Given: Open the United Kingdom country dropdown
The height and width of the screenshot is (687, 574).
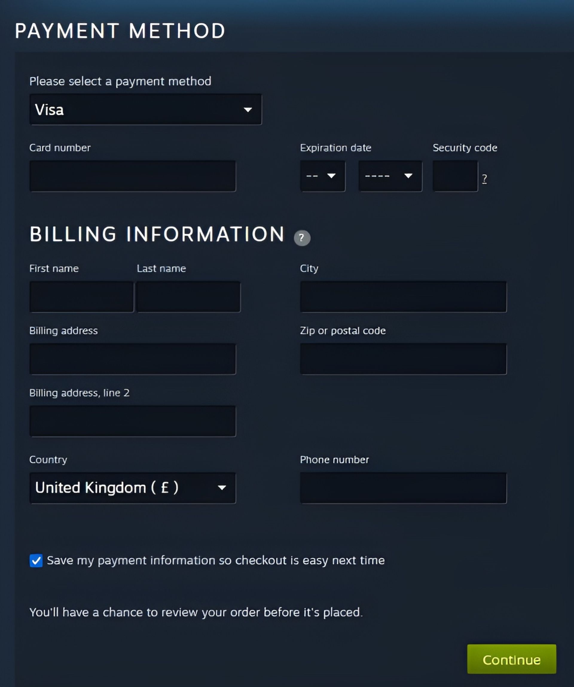Looking at the screenshot, I should [x=132, y=488].
